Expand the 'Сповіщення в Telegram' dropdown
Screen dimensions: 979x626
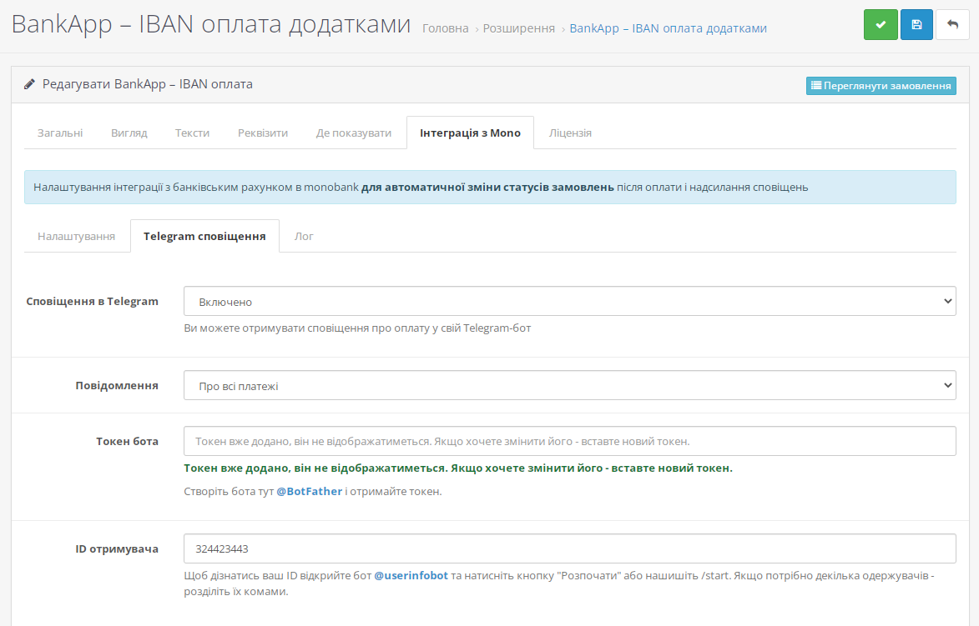(569, 302)
